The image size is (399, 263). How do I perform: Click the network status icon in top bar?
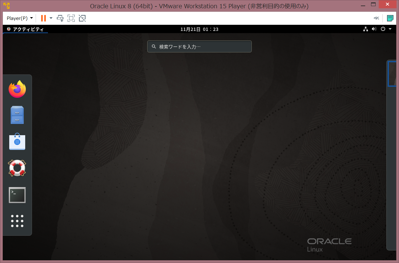coord(365,29)
